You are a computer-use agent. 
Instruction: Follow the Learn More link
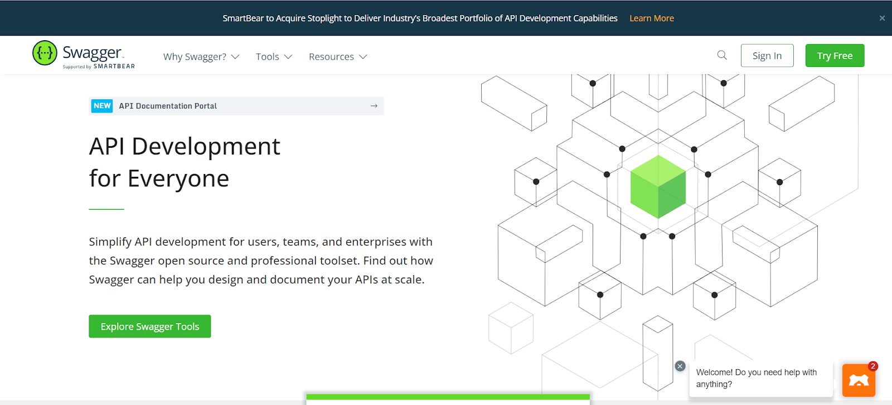[652, 18]
